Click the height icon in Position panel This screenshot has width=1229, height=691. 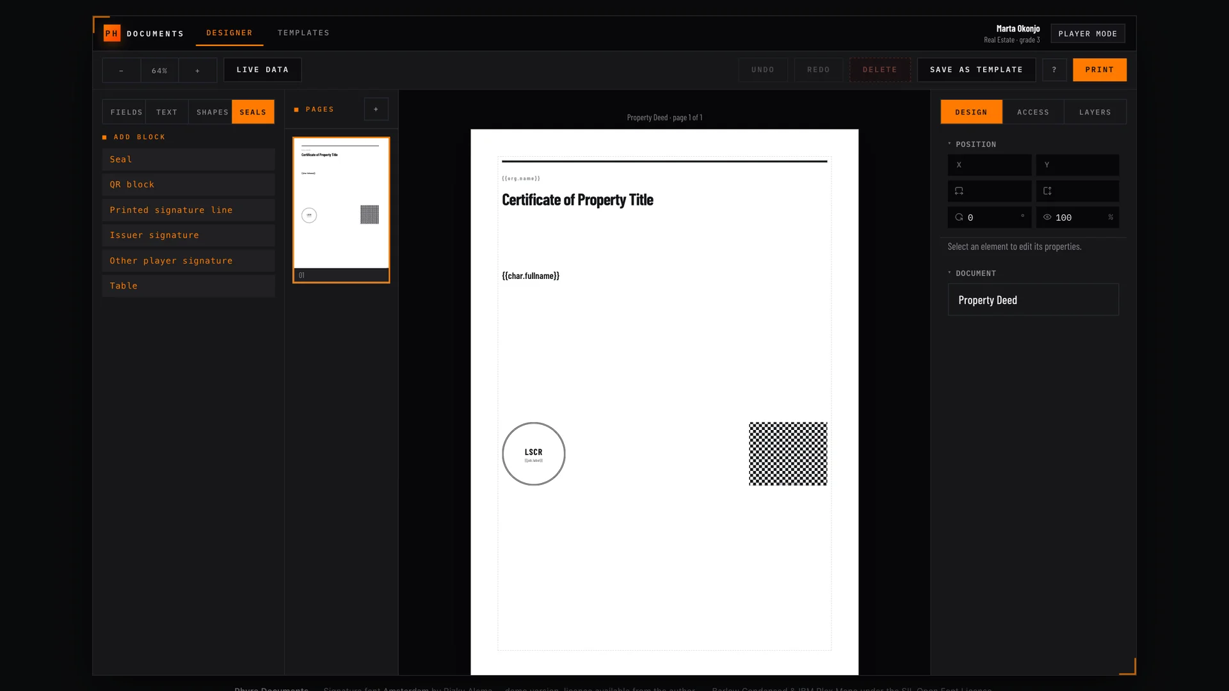[1047, 191]
